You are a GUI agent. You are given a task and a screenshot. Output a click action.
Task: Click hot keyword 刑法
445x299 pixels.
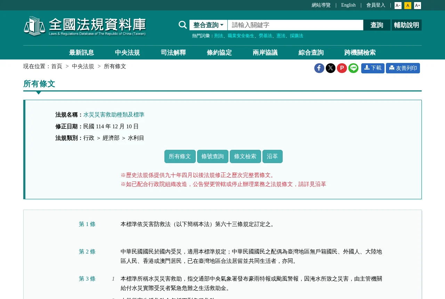pyautogui.click(x=219, y=36)
